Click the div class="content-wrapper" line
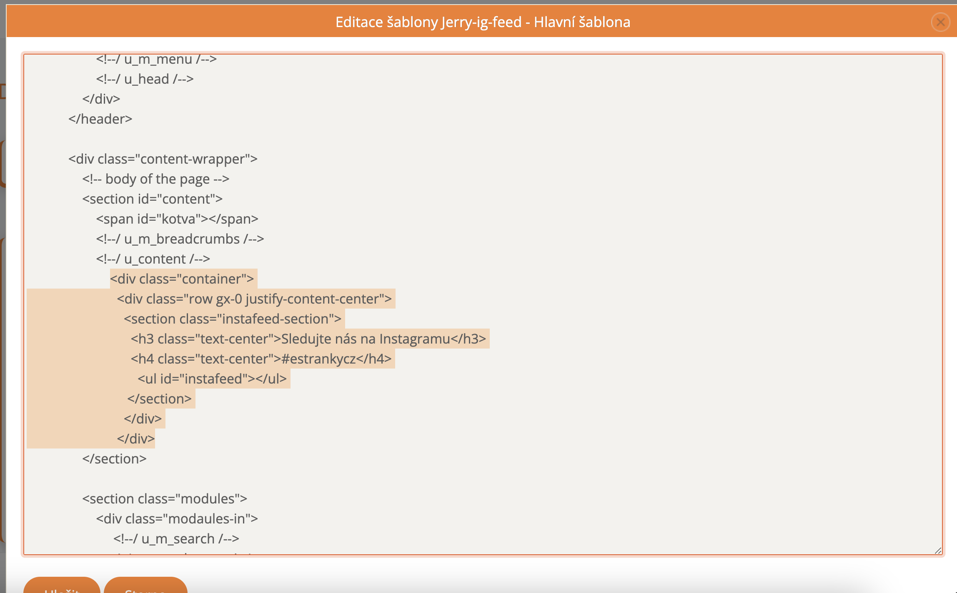957x593 pixels. point(163,159)
